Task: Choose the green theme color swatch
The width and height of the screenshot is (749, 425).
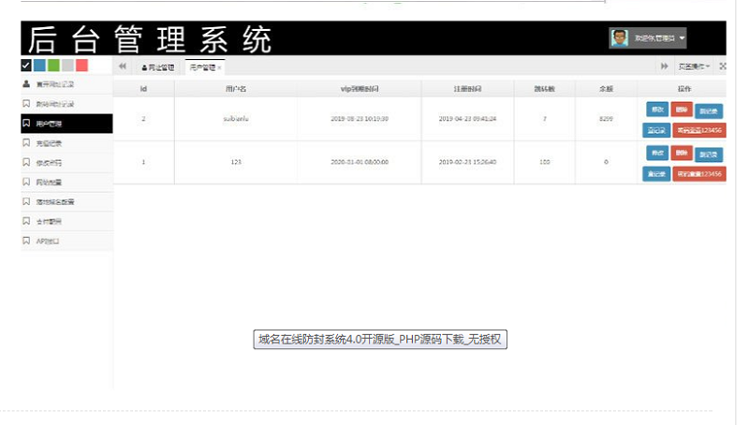Action: 53,66
